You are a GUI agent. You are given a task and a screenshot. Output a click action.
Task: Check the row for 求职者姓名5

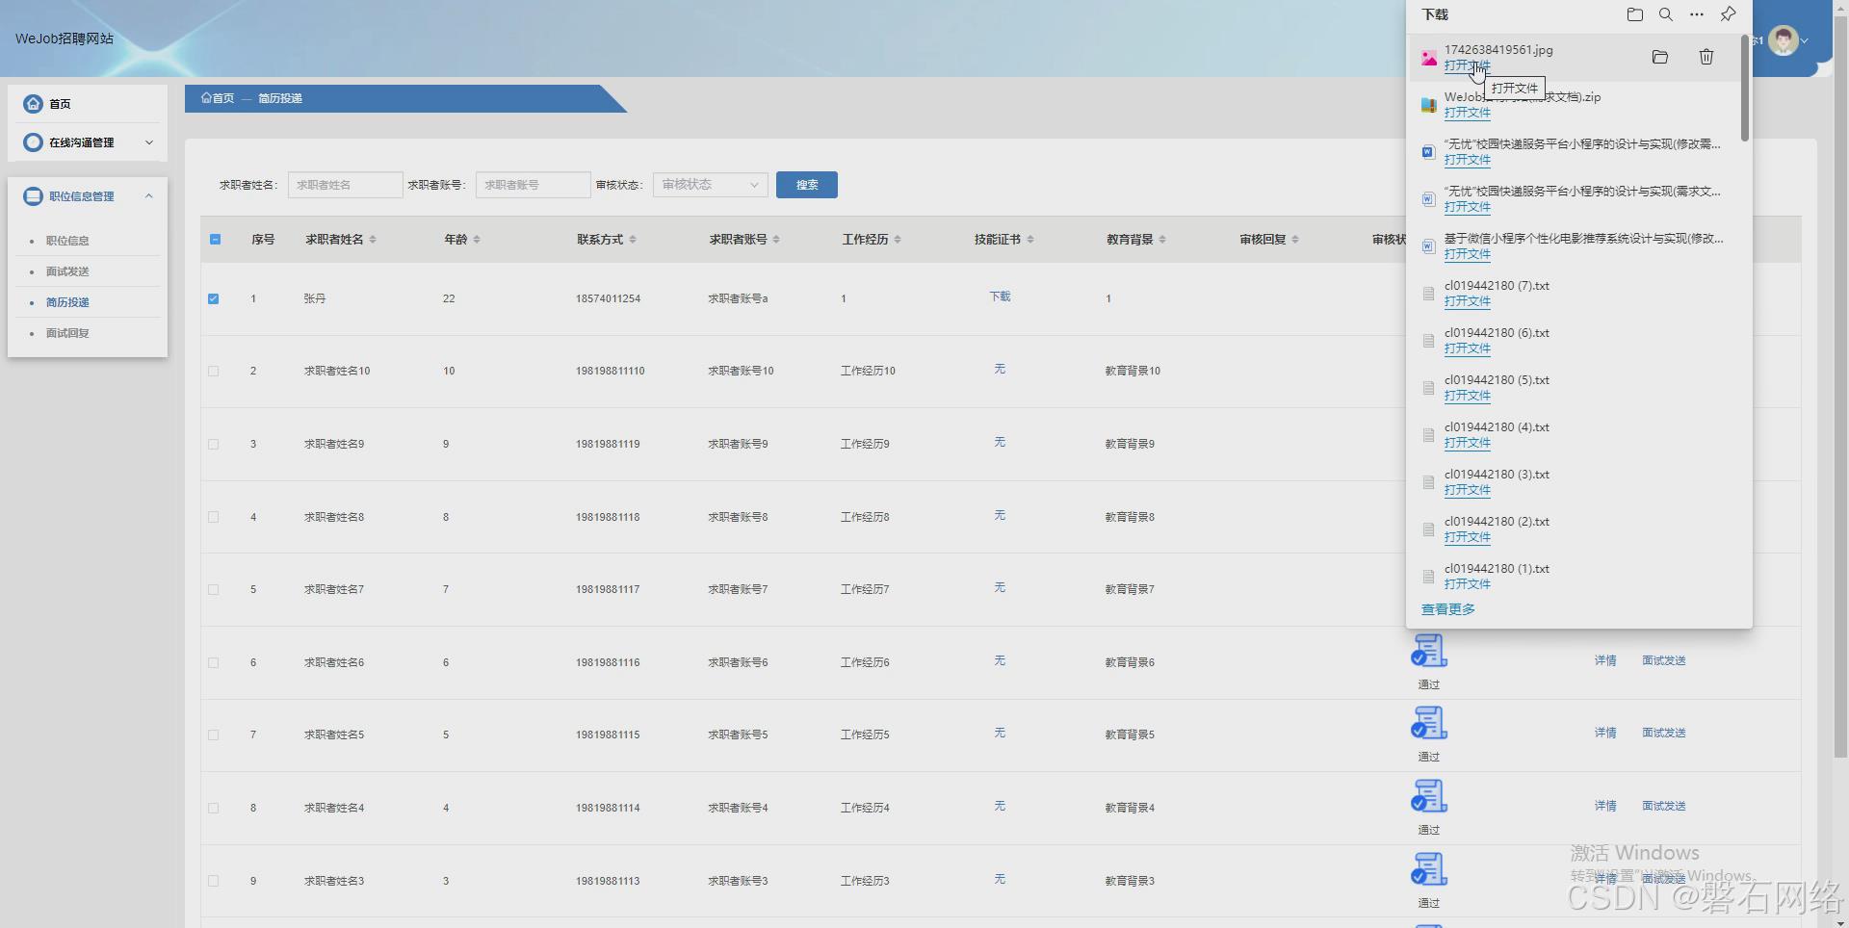tap(214, 735)
